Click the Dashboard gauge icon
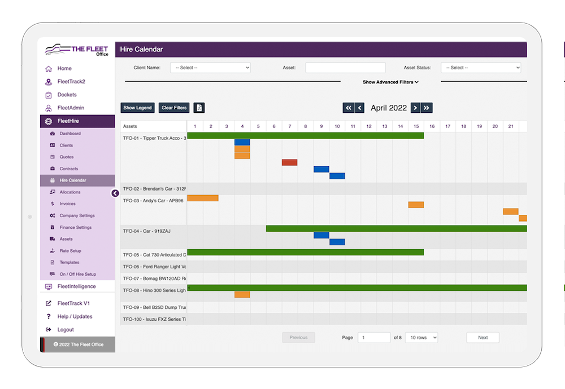Viewport: 565px width, 389px height. point(52,134)
